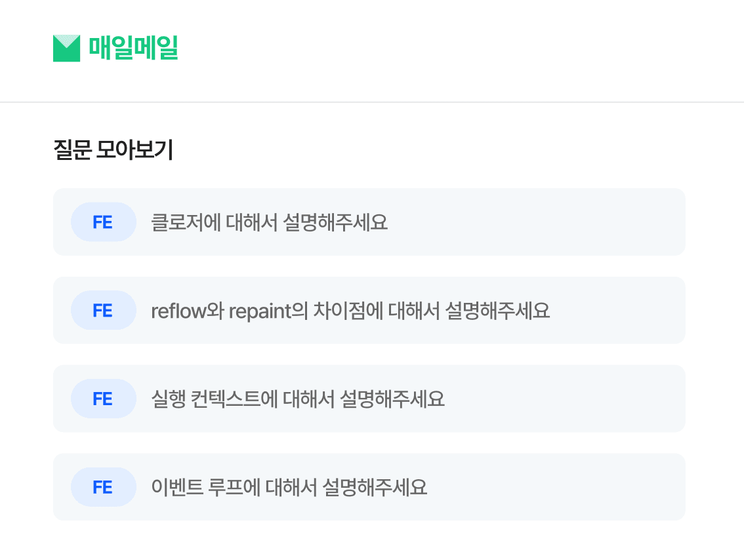Open the question 실행 컨텍스트에 대해서 설명해주세요

[297, 399]
